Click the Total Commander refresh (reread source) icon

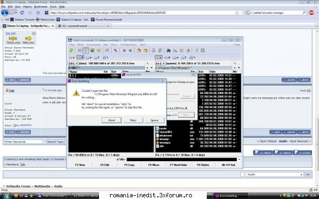click(71, 51)
